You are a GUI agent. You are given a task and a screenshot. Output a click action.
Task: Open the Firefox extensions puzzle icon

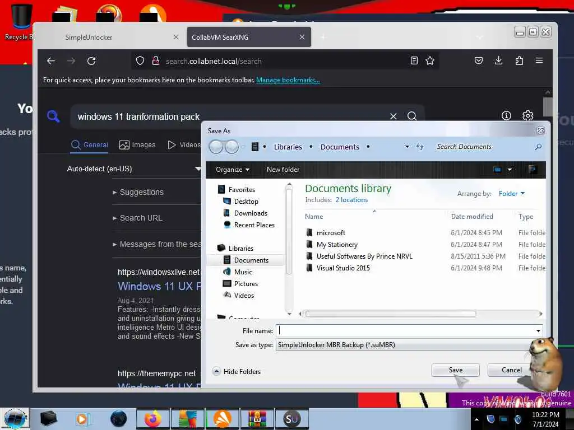(519, 60)
